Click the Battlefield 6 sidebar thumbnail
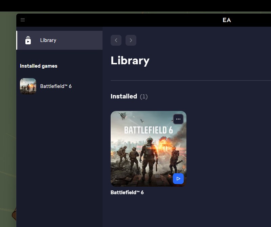 click(x=28, y=86)
